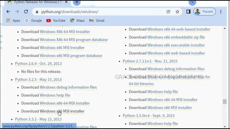This screenshot has width=230, height=129.
Task: Open the Gmail bookmark
Action: pyautogui.click(x=97, y=21)
